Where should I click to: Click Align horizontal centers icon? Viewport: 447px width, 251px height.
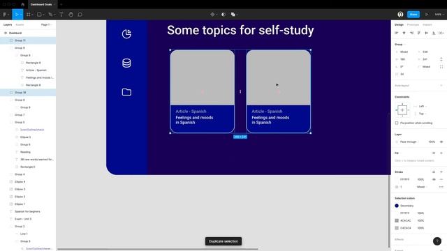(404, 33)
